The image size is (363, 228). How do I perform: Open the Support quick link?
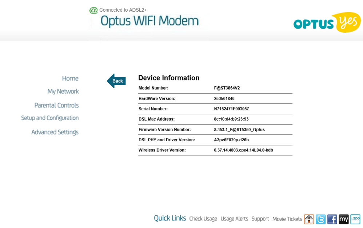coord(260,219)
